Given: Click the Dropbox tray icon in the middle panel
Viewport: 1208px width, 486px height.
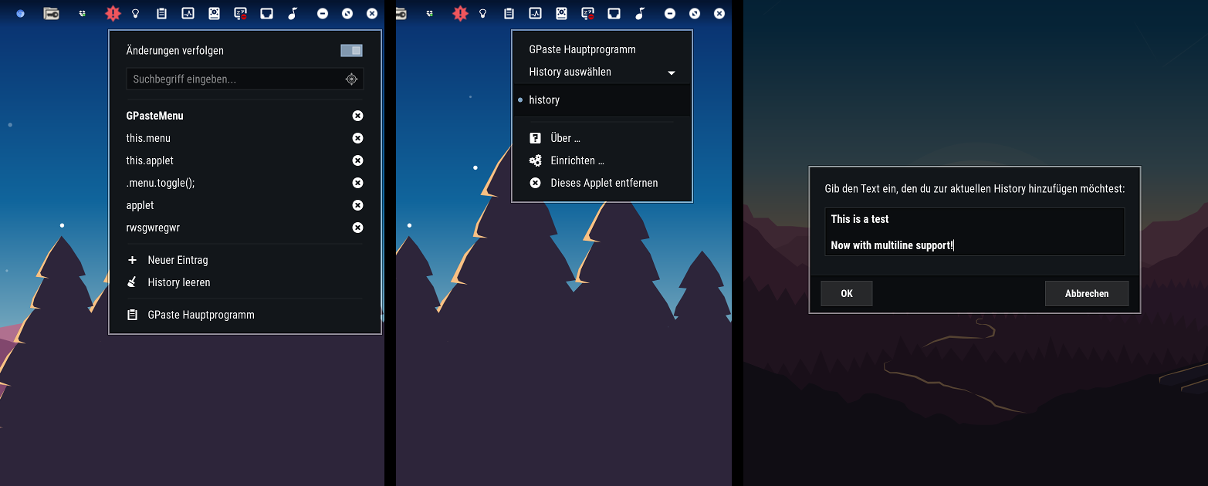Looking at the screenshot, I should 429,14.
